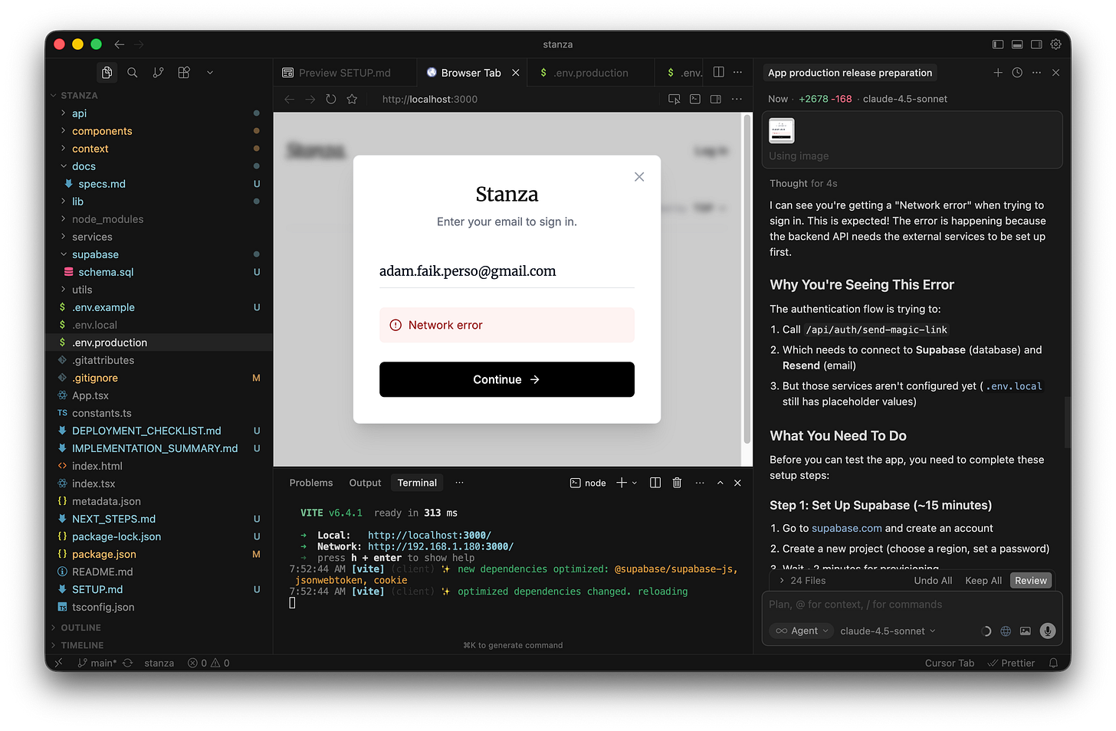Toggle voice input with the microphone icon

(x=1048, y=631)
